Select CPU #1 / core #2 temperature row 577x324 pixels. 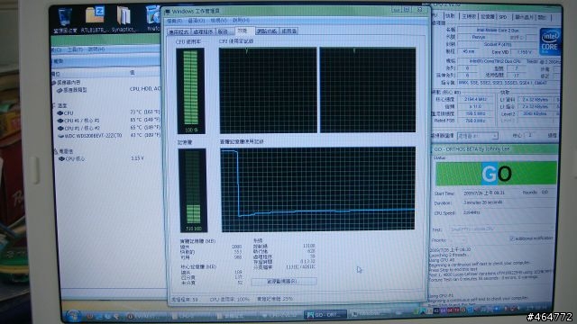[x=109, y=128]
